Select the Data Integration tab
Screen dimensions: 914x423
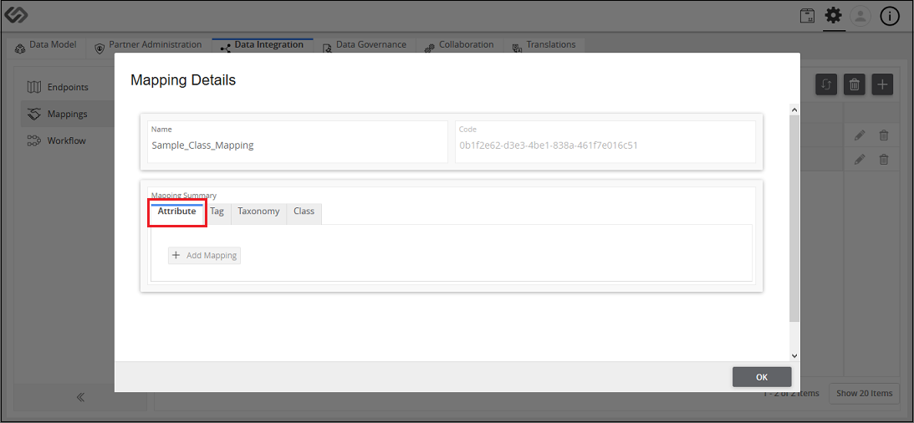point(263,46)
